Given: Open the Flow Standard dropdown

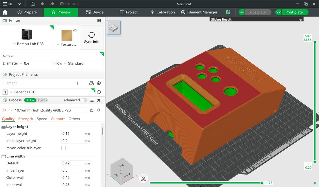Looking at the screenshot, I should tap(81, 63).
